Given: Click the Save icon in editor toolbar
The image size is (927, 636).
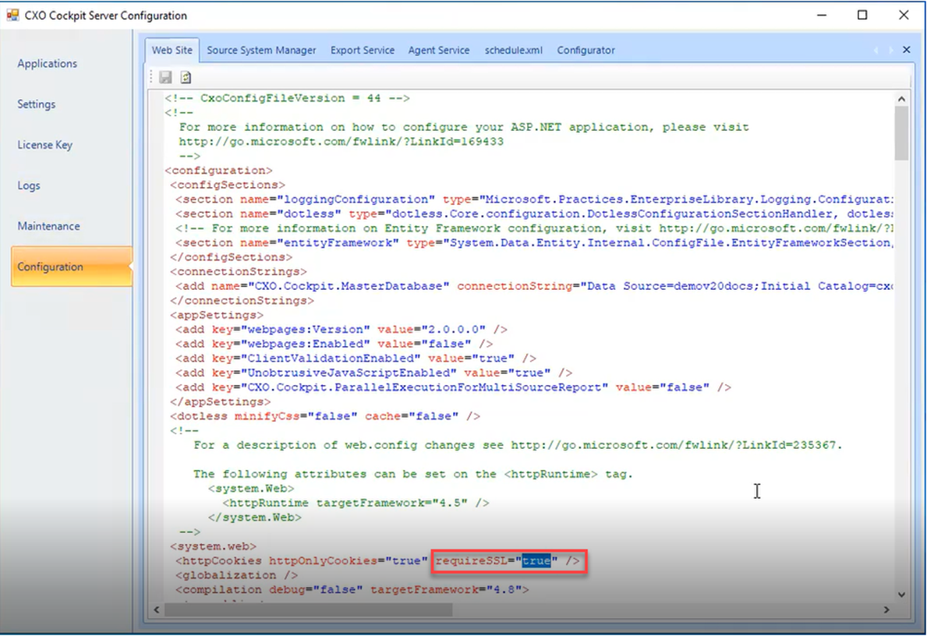Looking at the screenshot, I should tap(165, 77).
